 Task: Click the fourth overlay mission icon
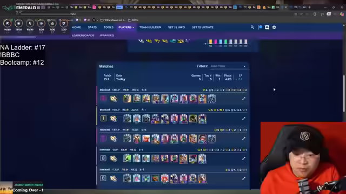41,23
